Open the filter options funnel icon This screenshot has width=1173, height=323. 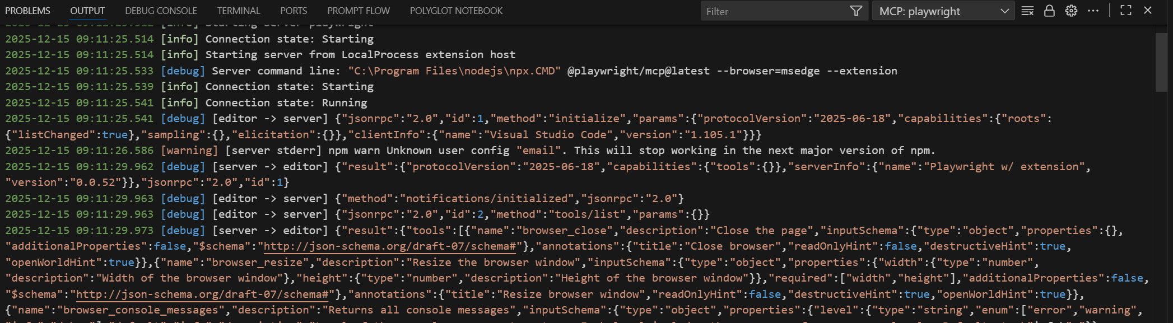(856, 11)
